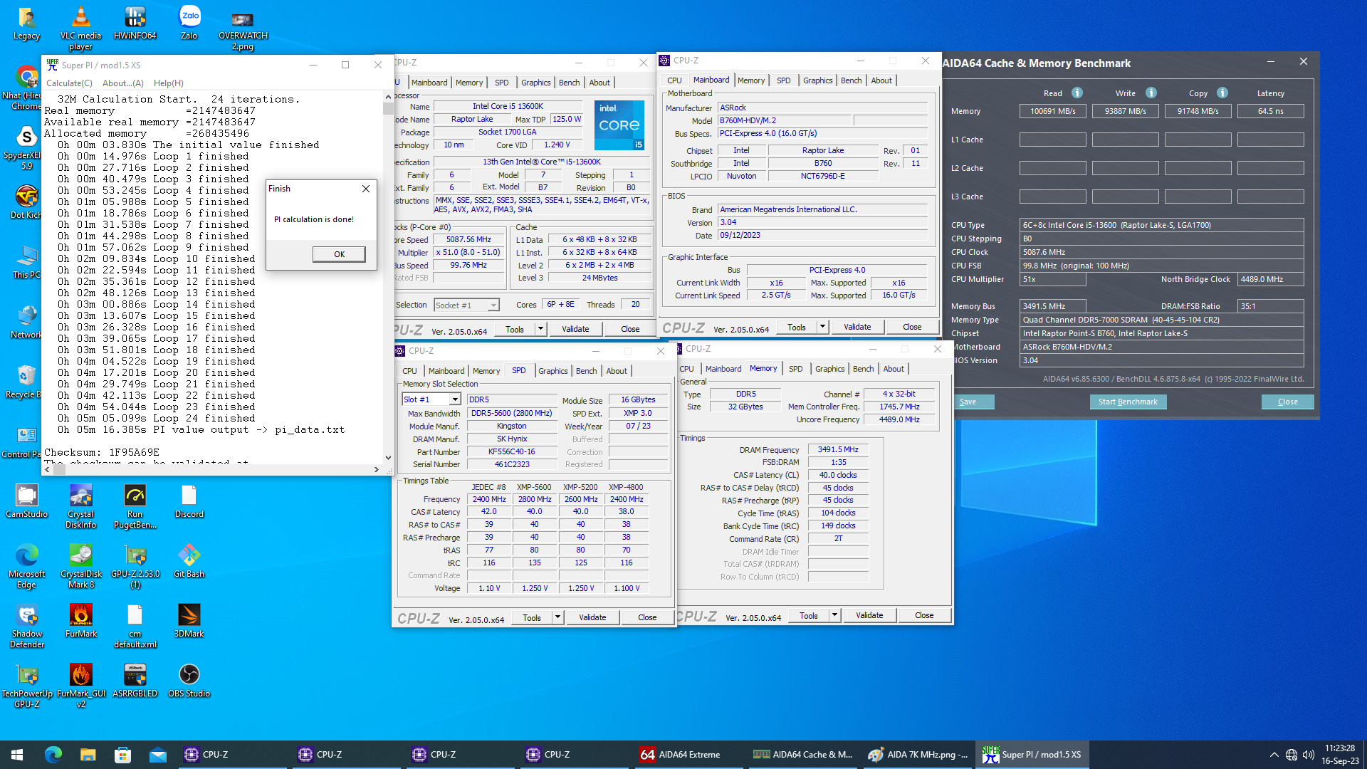This screenshot has width=1367, height=769.
Task: Click the Read info icon in AIDA64
Action: [x=1077, y=93]
